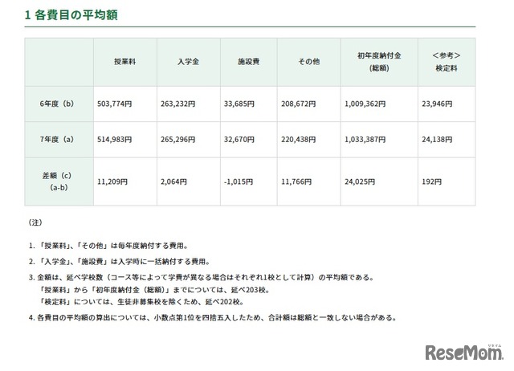The height and width of the screenshot is (371, 514).
Task: Select the 初年度納付金(総額) column header
Action: (379, 62)
